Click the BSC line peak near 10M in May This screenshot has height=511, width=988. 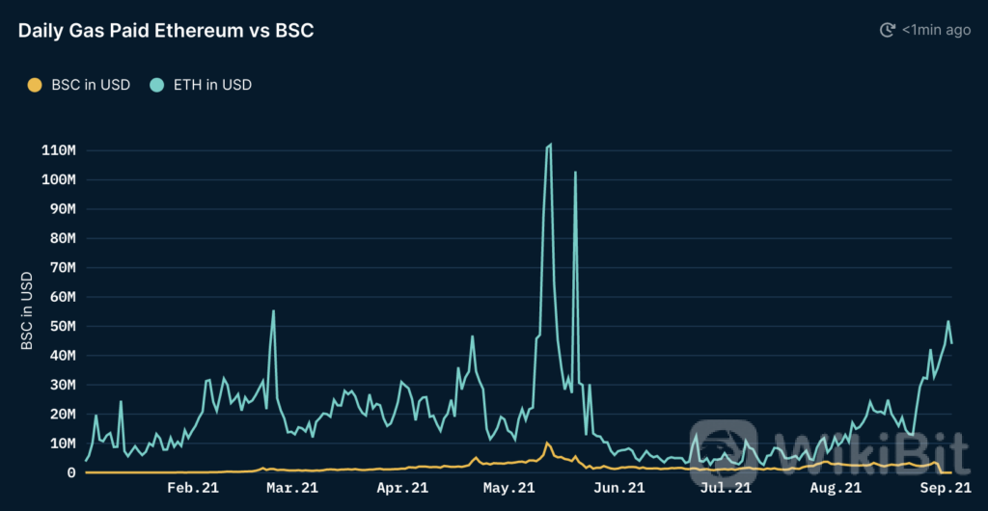click(x=547, y=444)
